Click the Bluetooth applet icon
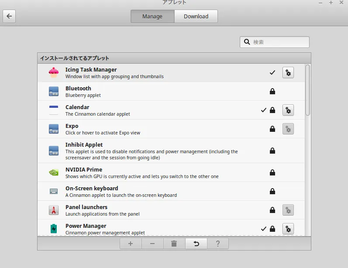The width and height of the screenshot is (348, 268). click(x=54, y=91)
